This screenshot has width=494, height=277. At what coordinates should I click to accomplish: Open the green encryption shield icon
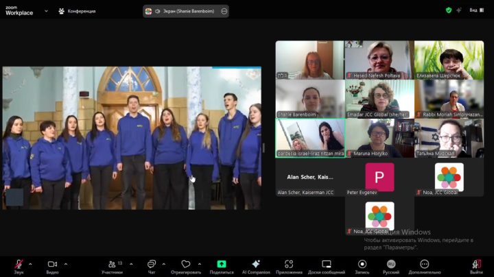click(x=449, y=10)
